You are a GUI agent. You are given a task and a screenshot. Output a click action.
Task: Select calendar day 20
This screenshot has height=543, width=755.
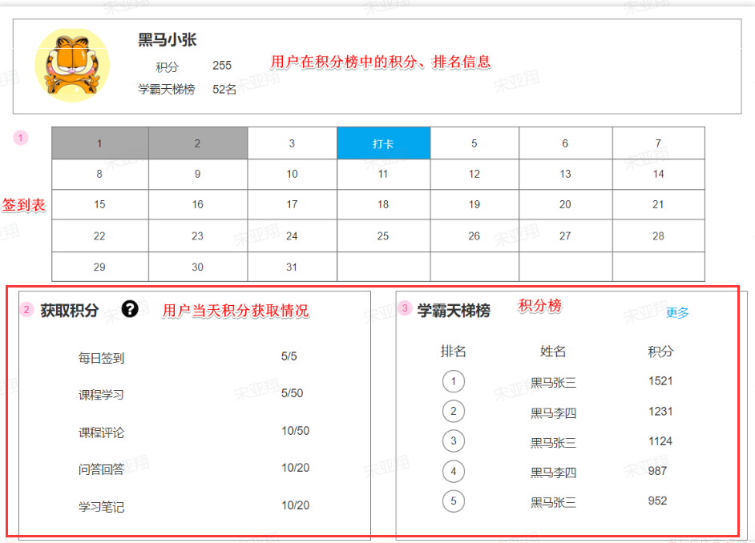pyautogui.click(x=565, y=204)
